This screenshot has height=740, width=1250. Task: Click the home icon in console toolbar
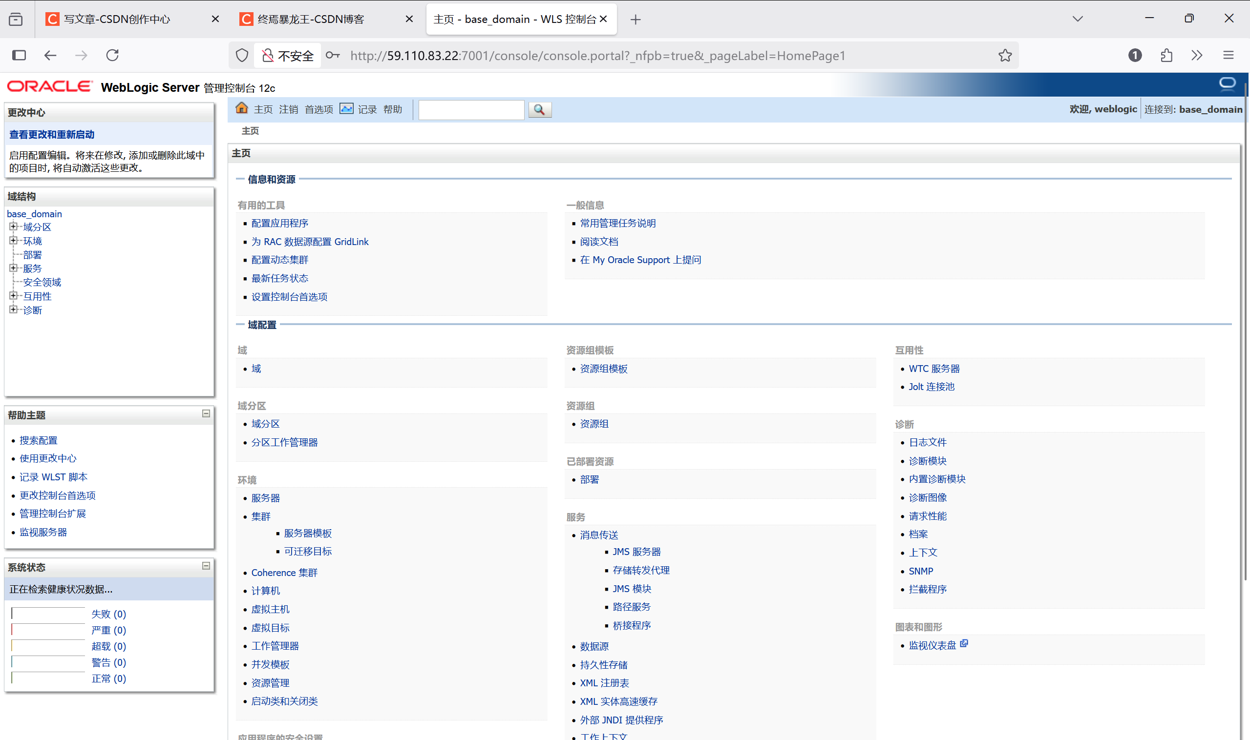click(242, 108)
